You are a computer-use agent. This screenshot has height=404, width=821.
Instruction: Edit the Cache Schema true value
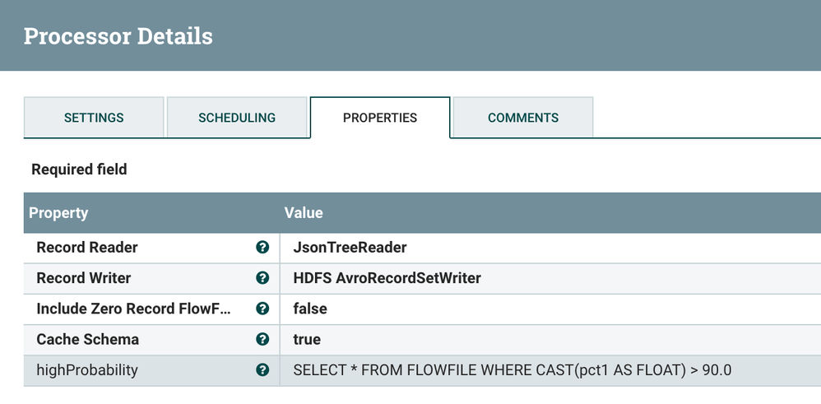(x=307, y=339)
